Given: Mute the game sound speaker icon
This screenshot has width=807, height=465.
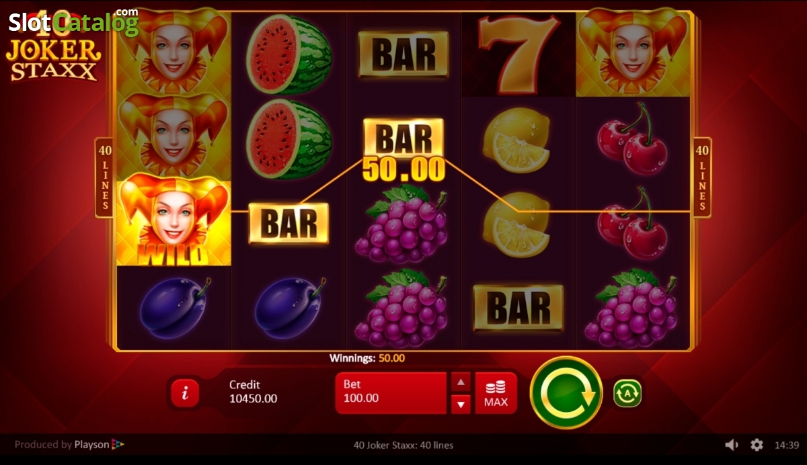Looking at the screenshot, I should [732, 445].
